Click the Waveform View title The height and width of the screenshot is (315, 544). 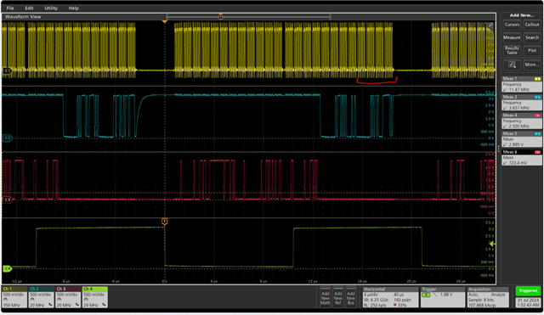click(x=23, y=17)
